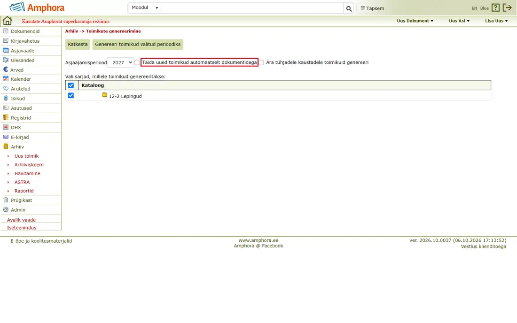Expand the Lisa Uus menu
This screenshot has height=323, width=517.
coord(496,21)
